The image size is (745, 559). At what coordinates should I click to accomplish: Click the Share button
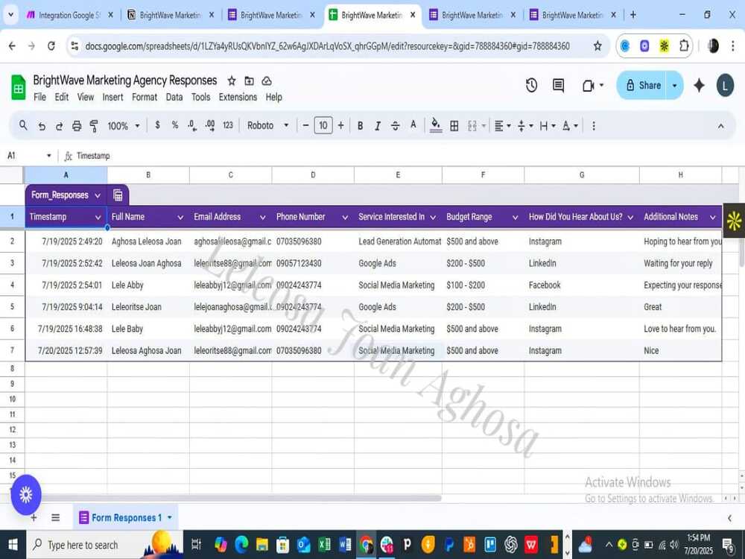click(642, 85)
